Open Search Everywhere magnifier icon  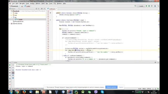click(x=158, y=6)
